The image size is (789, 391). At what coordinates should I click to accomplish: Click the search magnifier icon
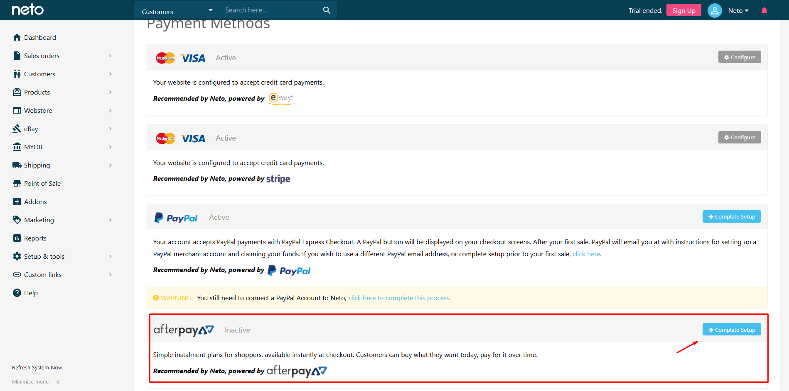[327, 10]
